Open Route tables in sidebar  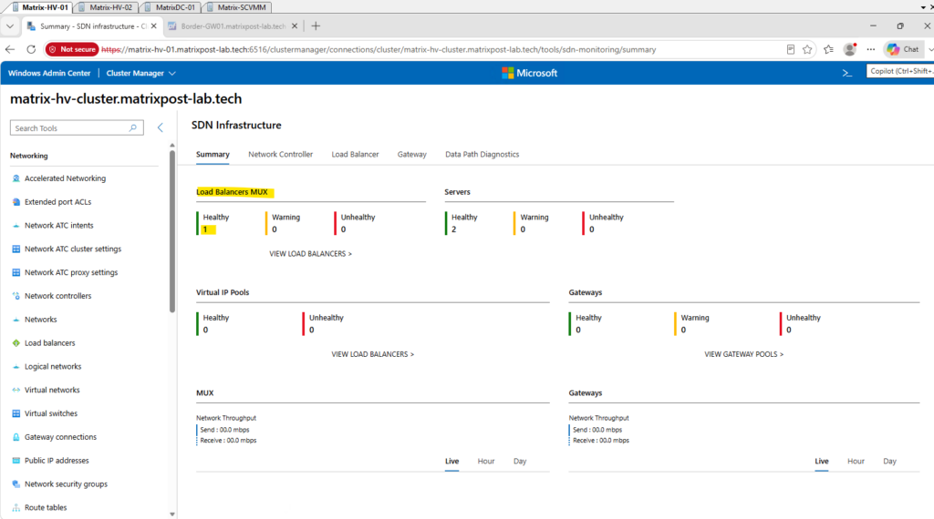pyautogui.click(x=46, y=508)
